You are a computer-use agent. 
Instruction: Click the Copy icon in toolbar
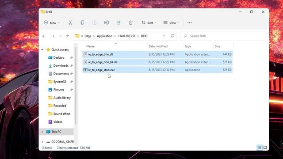point(82,23)
